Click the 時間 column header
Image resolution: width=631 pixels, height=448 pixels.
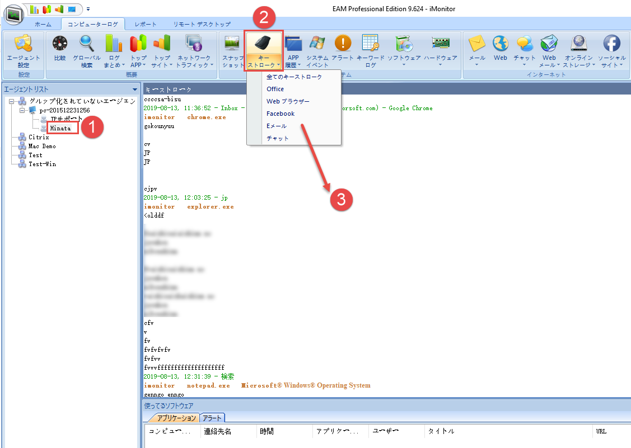click(267, 431)
